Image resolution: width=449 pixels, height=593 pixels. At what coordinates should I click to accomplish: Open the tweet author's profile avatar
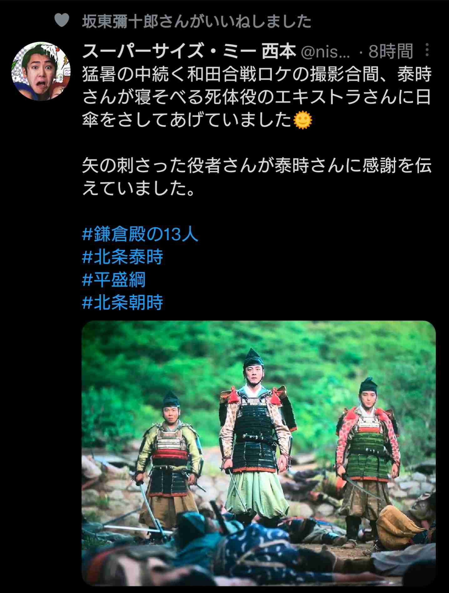point(41,71)
